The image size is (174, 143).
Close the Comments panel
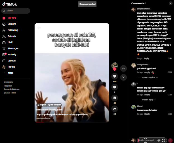tap(171, 3)
